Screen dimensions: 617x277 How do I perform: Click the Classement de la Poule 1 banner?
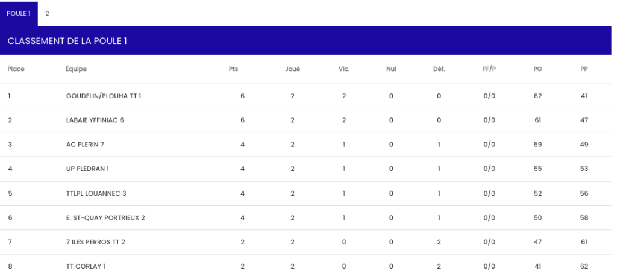pyautogui.click(x=67, y=41)
